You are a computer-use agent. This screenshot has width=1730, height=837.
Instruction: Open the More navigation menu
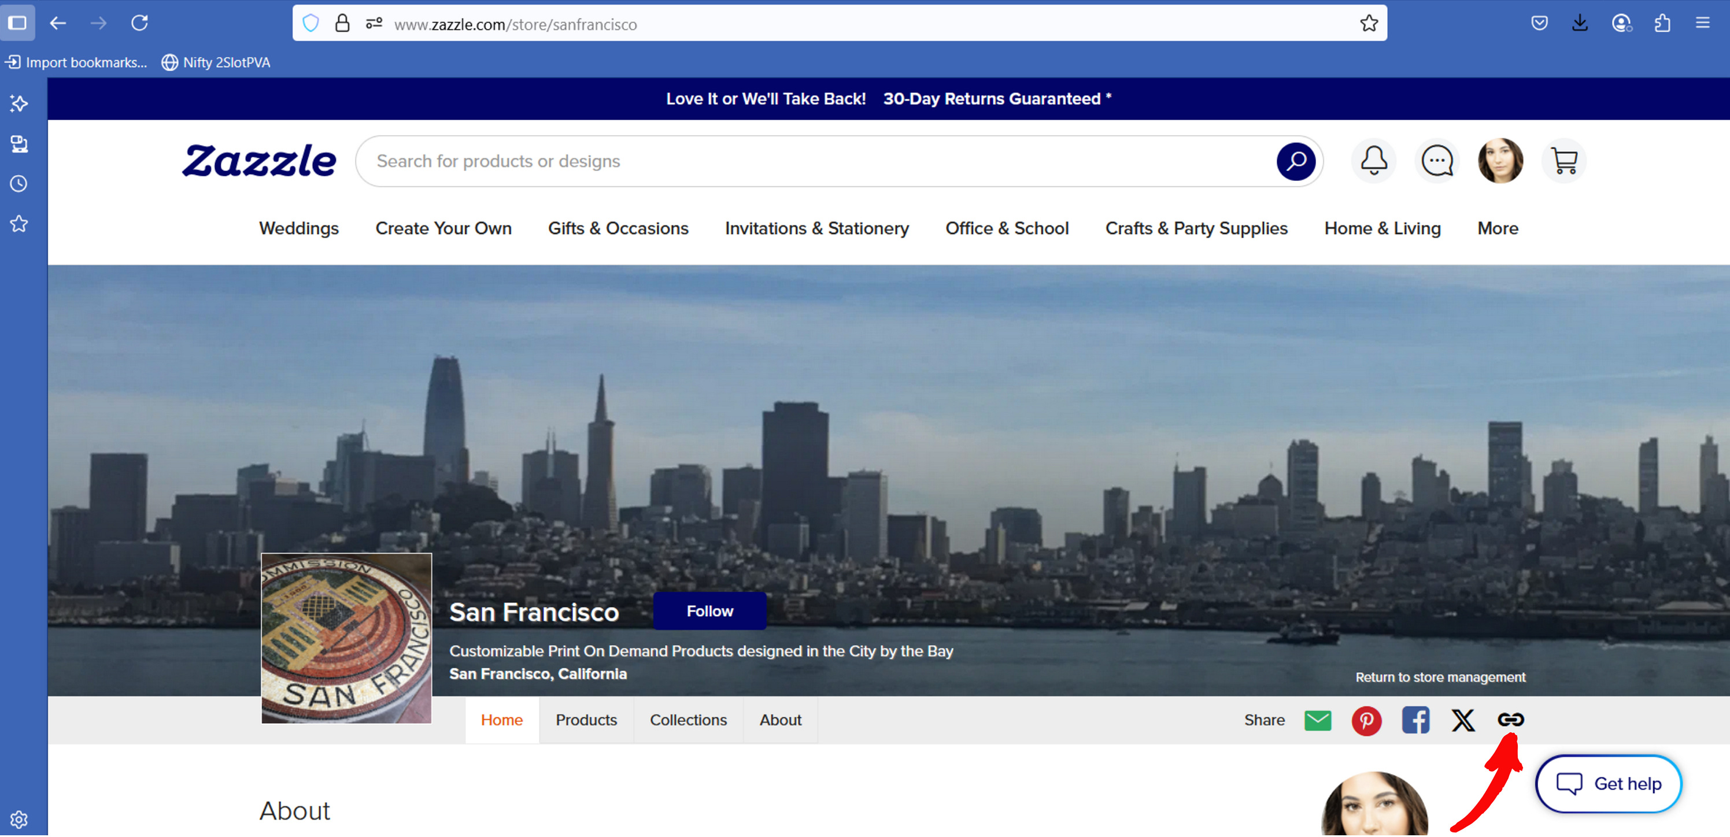click(x=1498, y=228)
